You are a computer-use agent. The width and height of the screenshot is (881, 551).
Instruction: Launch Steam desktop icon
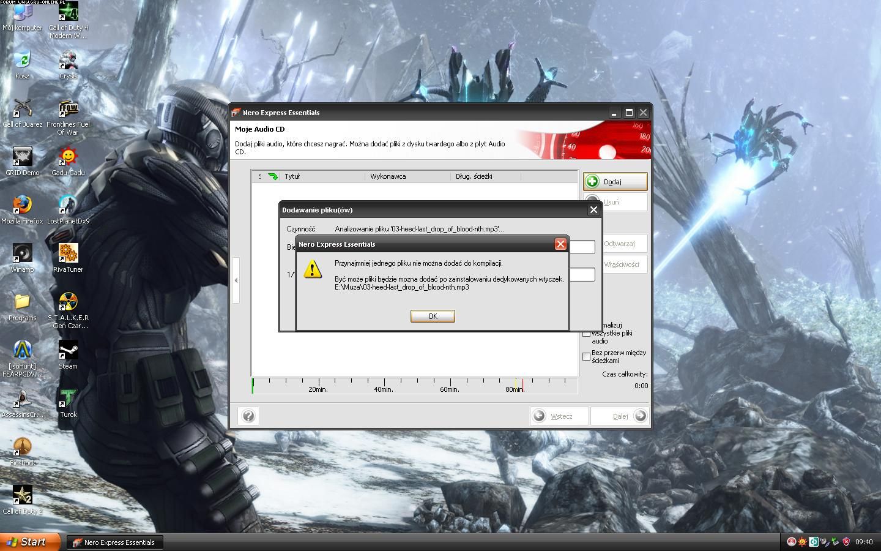click(x=68, y=350)
